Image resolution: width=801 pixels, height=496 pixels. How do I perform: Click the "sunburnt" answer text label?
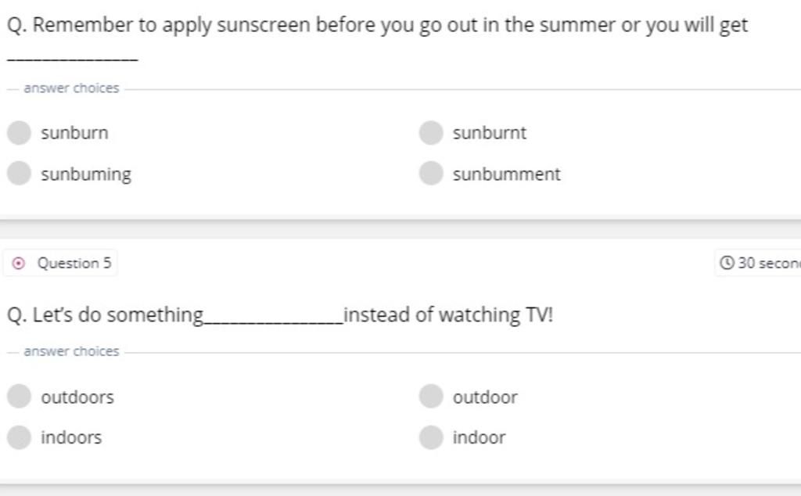[x=490, y=133]
